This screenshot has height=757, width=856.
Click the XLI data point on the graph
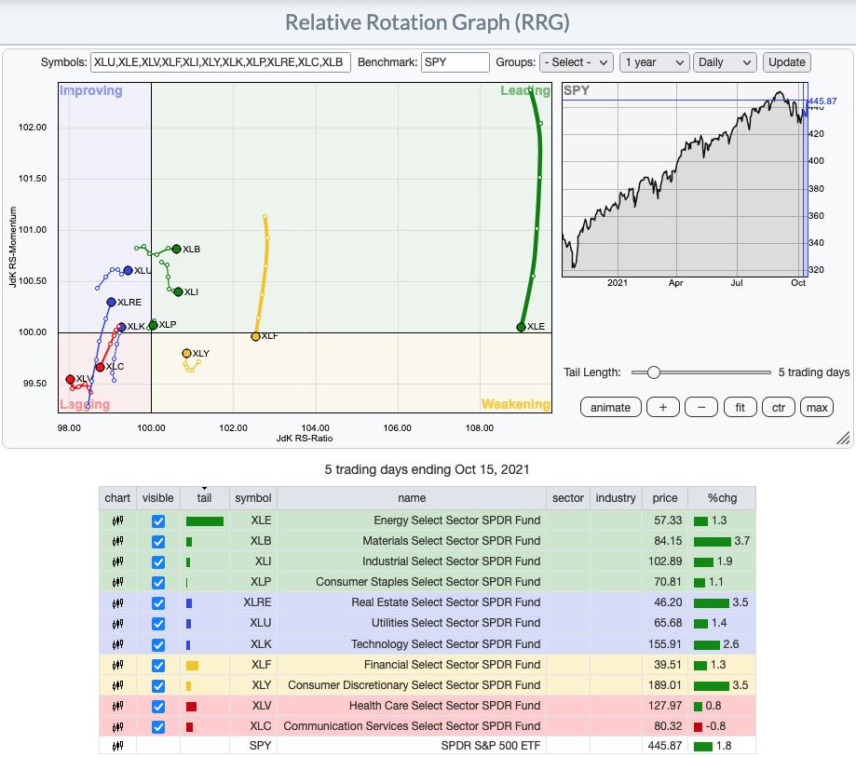click(178, 292)
